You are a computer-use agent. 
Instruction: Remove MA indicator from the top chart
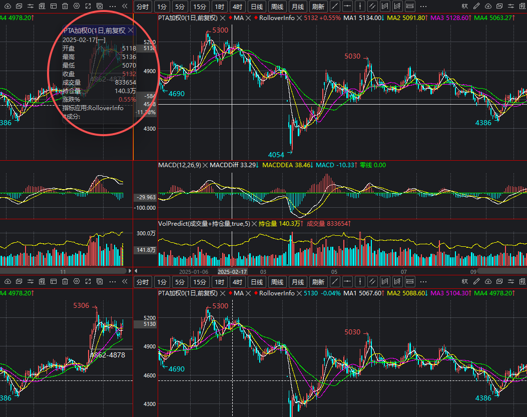coord(248,18)
